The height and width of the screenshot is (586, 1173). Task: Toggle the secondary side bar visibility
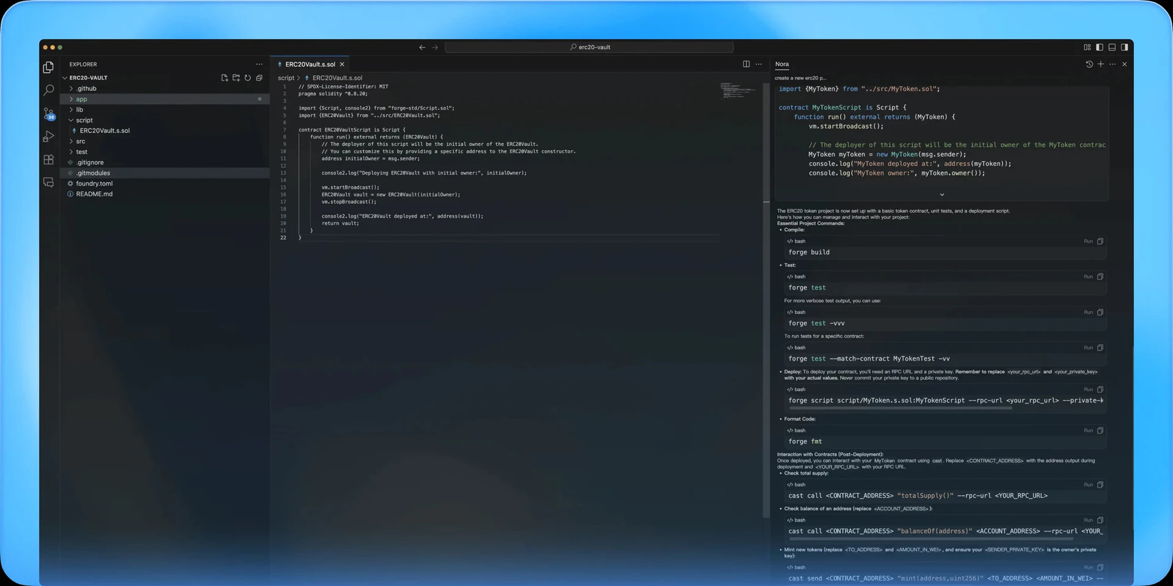click(x=1124, y=47)
